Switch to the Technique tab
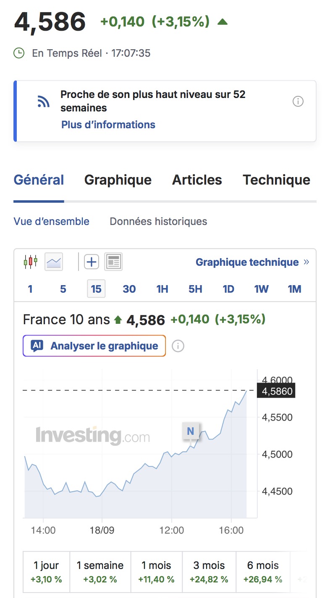This screenshot has width=330, height=598. (x=276, y=180)
